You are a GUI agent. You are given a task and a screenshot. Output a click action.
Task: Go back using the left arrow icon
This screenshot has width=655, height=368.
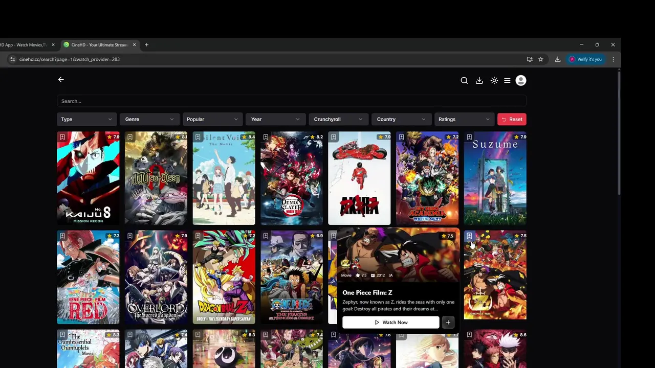(61, 80)
